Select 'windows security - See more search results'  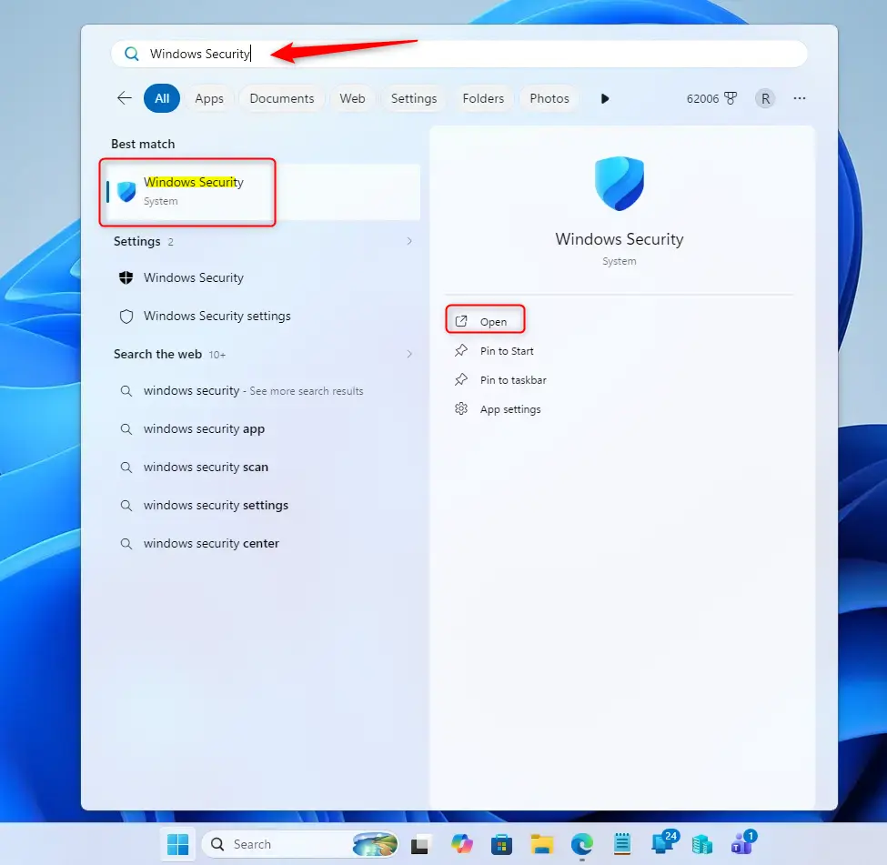point(264,391)
